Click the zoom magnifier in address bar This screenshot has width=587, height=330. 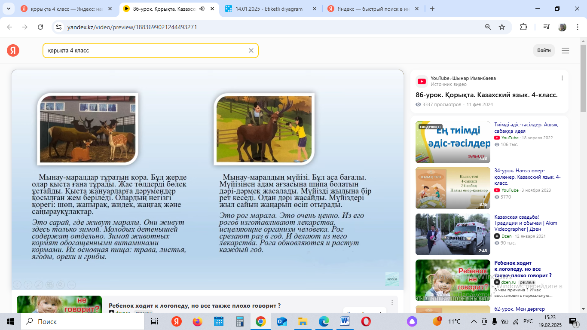point(488,27)
